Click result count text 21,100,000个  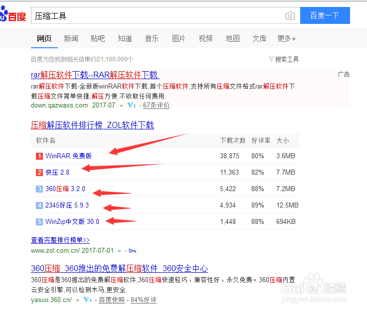click(115, 59)
